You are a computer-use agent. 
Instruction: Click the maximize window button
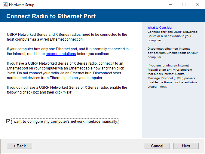[184, 5]
